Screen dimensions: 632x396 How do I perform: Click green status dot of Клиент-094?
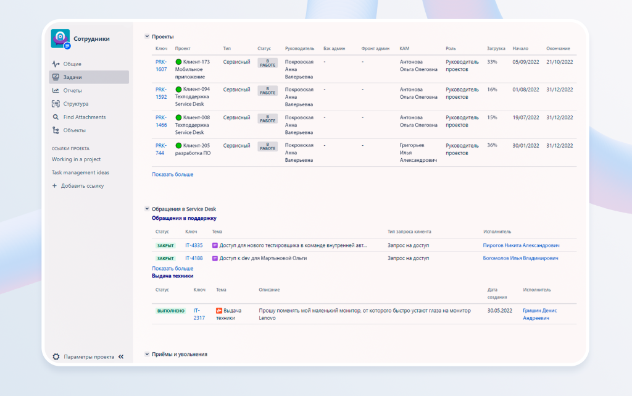click(178, 90)
